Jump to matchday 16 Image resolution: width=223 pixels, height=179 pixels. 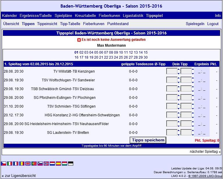[76, 57]
